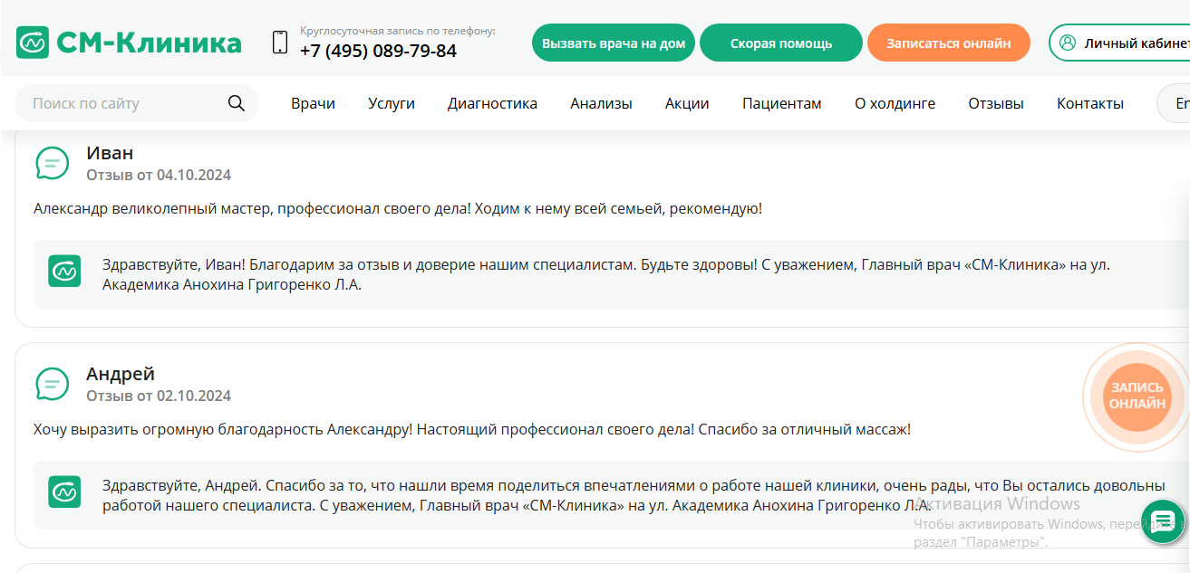Click the clinic logo icon in reply to Иван

[x=64, y=272]
